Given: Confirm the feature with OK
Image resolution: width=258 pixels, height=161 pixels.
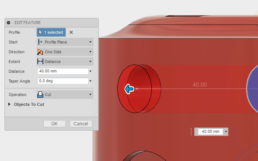Looking at the screenshot, I should click(x=55, y=123).
